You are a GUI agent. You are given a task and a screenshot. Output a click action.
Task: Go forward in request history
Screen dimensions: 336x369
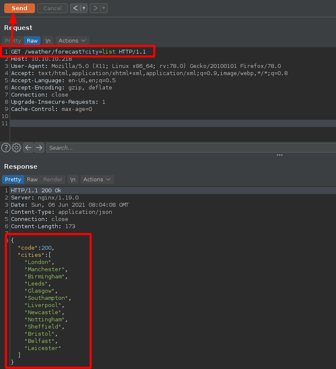click(95, 8)
